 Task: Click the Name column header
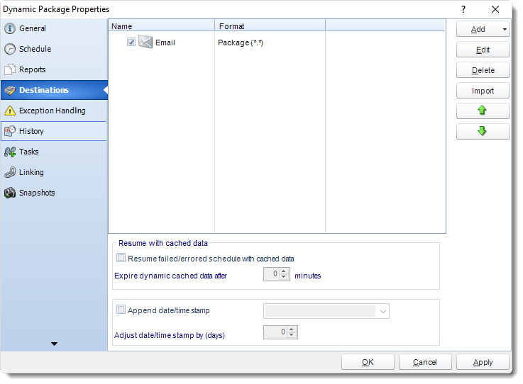pos(161,26)
